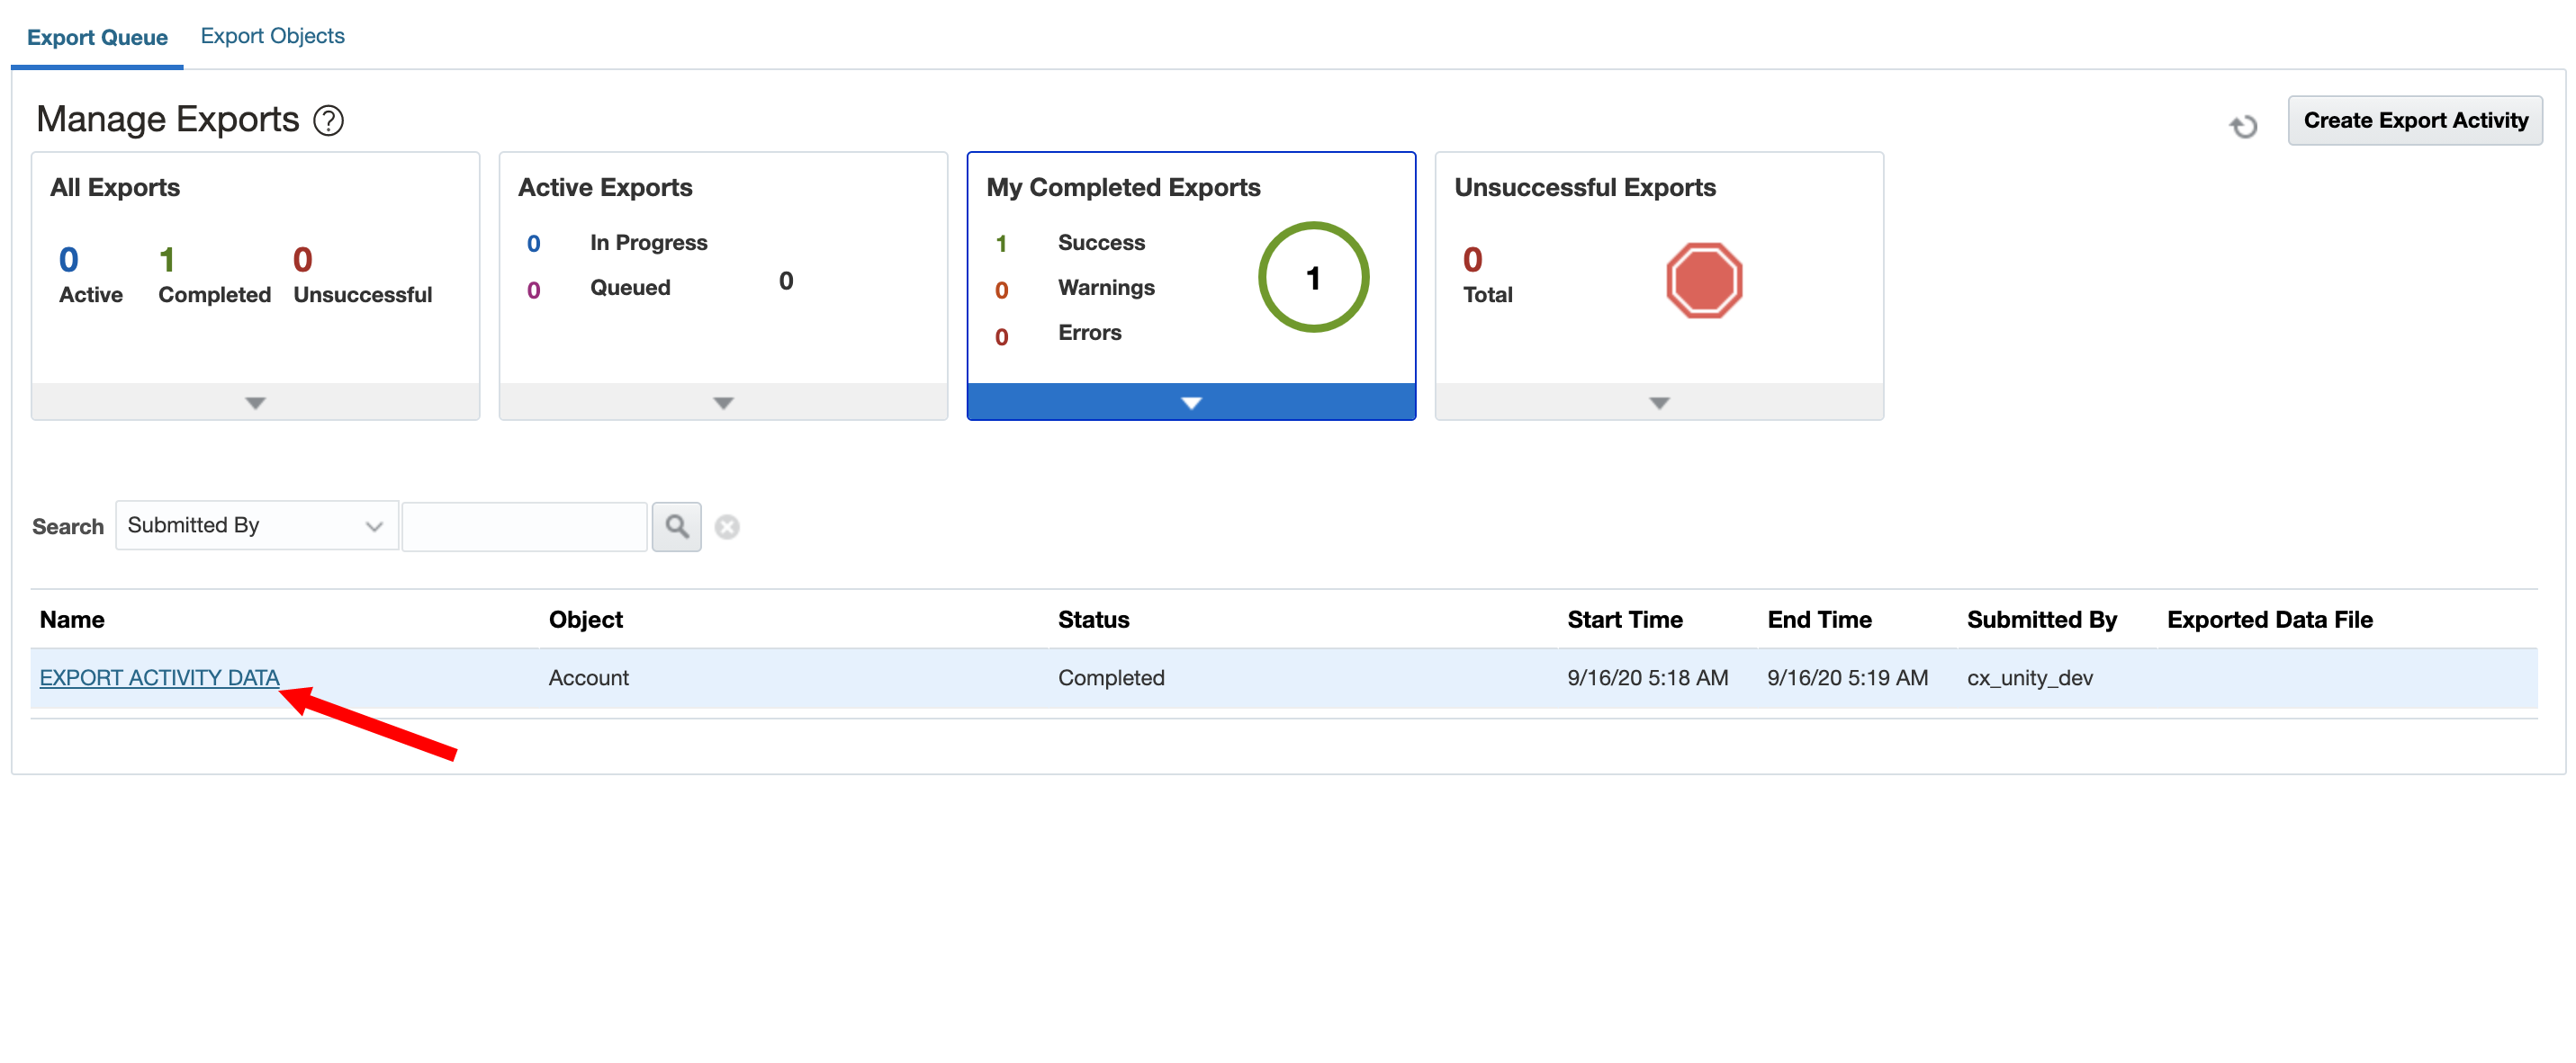
Task: Click Create Export Activity button
Action: (x=2415, y=121)
